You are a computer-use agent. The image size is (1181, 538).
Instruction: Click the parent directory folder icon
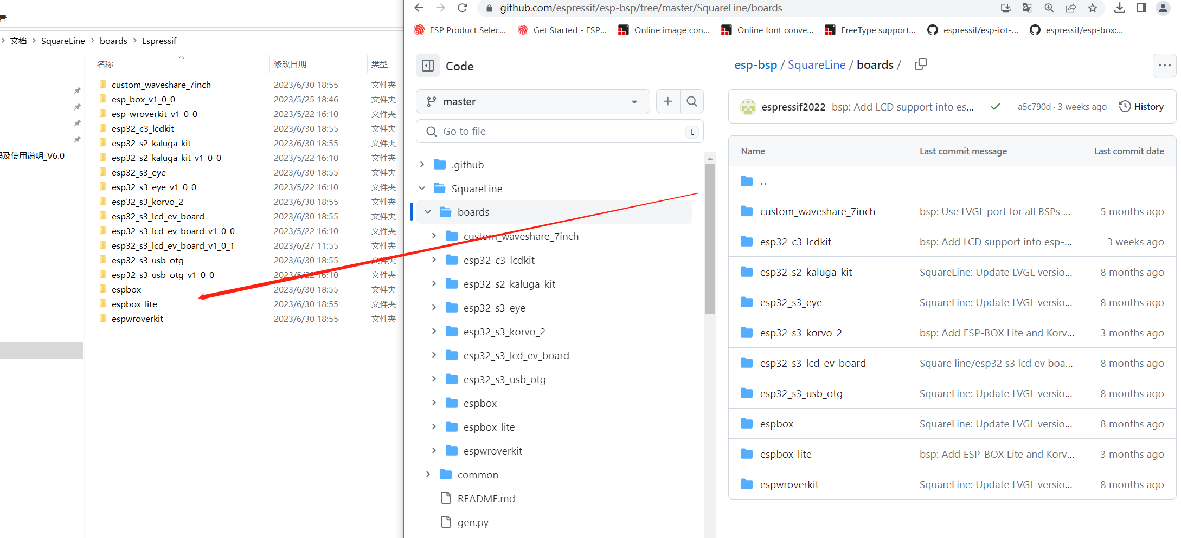pos(747,181)
